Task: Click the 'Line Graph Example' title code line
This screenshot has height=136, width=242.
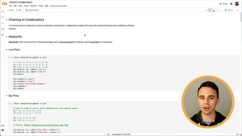Action: click(30, 84)
